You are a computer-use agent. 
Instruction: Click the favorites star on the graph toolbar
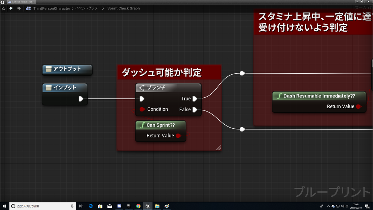pos(3,8)
